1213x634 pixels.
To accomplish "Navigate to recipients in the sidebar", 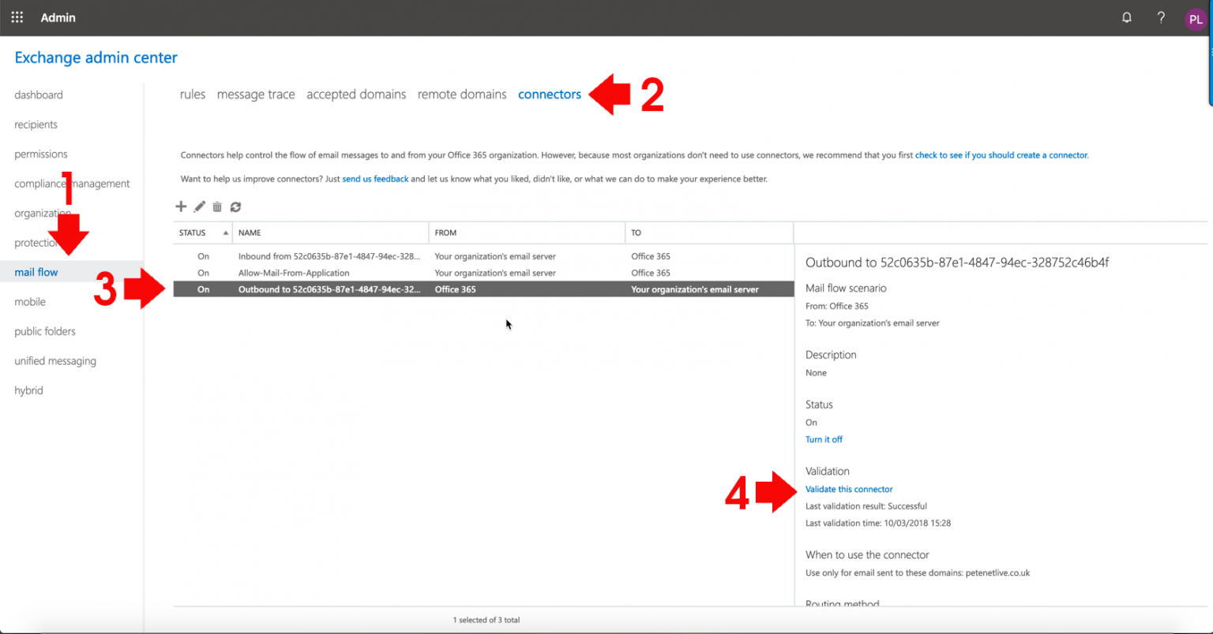I will tap(36, 124).
